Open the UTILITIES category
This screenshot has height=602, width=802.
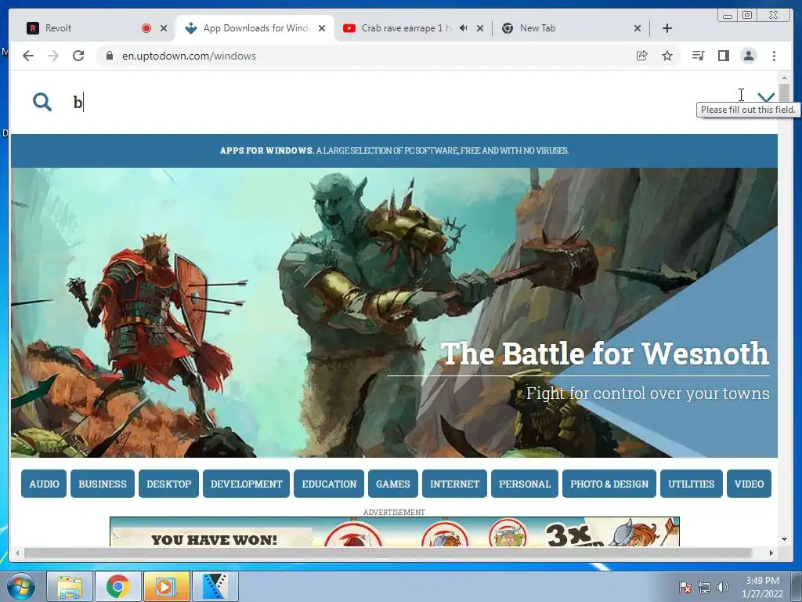(x=691, y=484)
